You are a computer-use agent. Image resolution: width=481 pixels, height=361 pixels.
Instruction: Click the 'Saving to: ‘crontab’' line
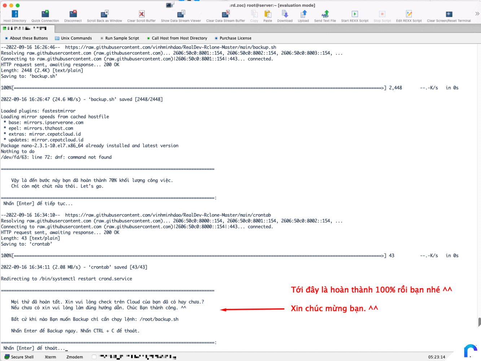27,244
